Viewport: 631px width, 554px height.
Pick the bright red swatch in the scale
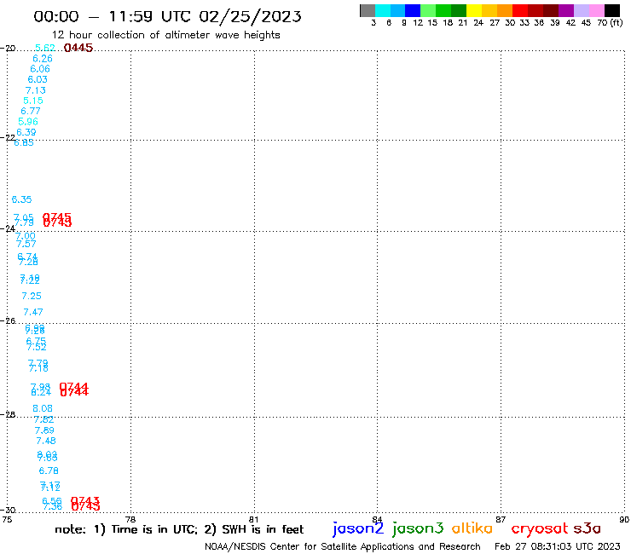pos(520,10)
